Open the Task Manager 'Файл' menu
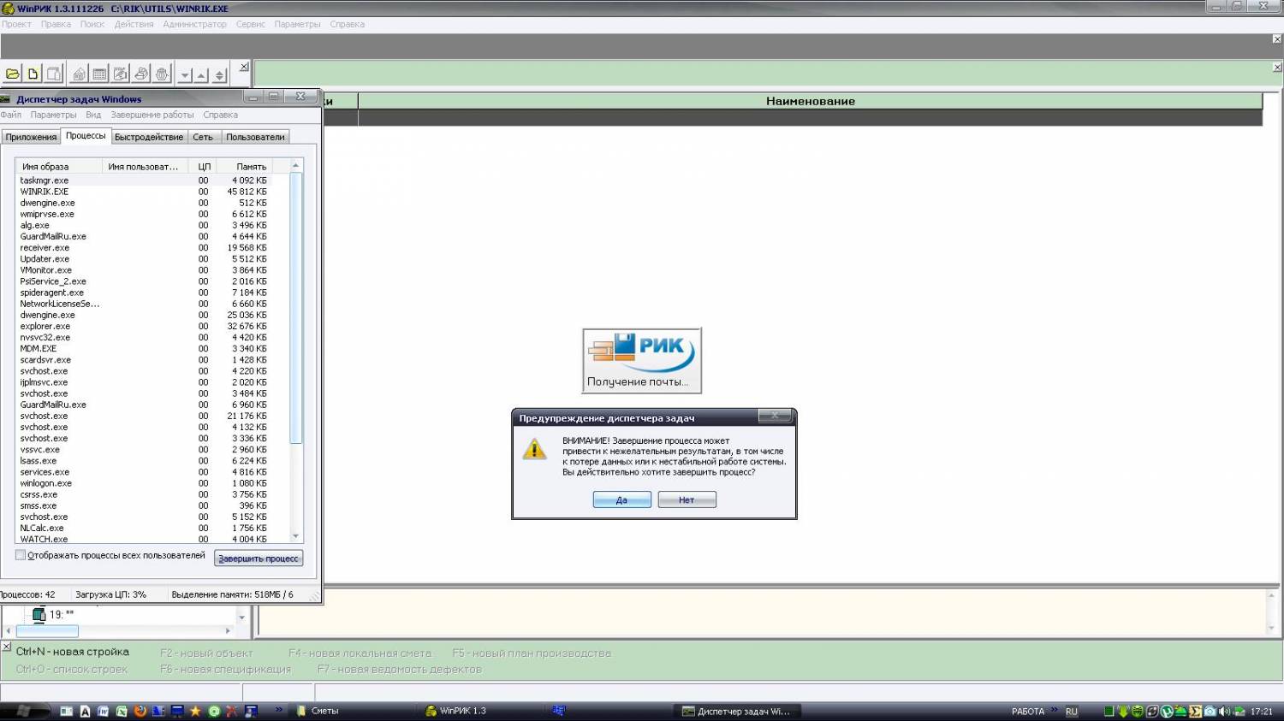 point(11,115)
